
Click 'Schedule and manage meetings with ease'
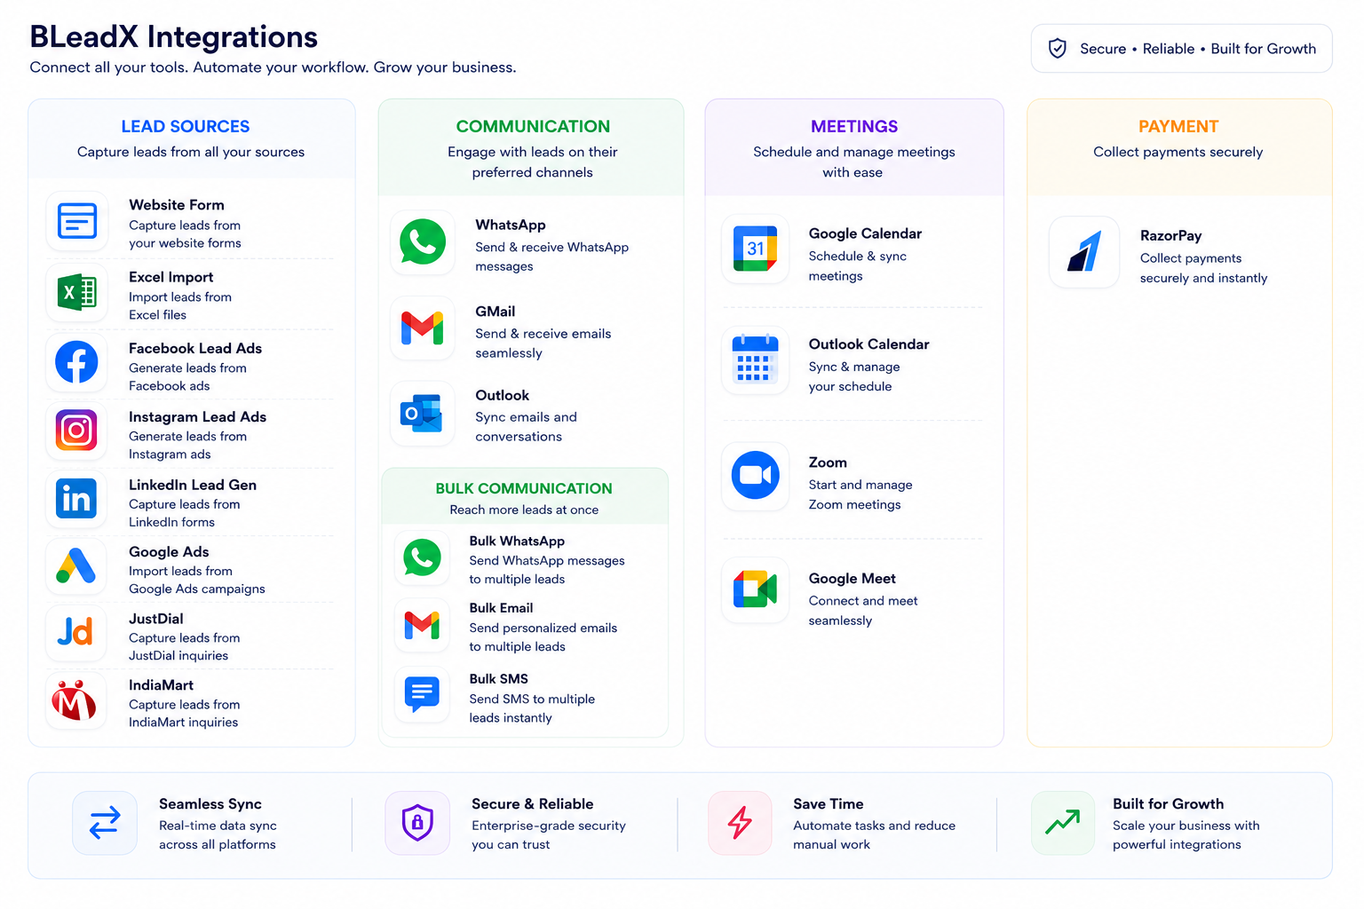(854, 162)
